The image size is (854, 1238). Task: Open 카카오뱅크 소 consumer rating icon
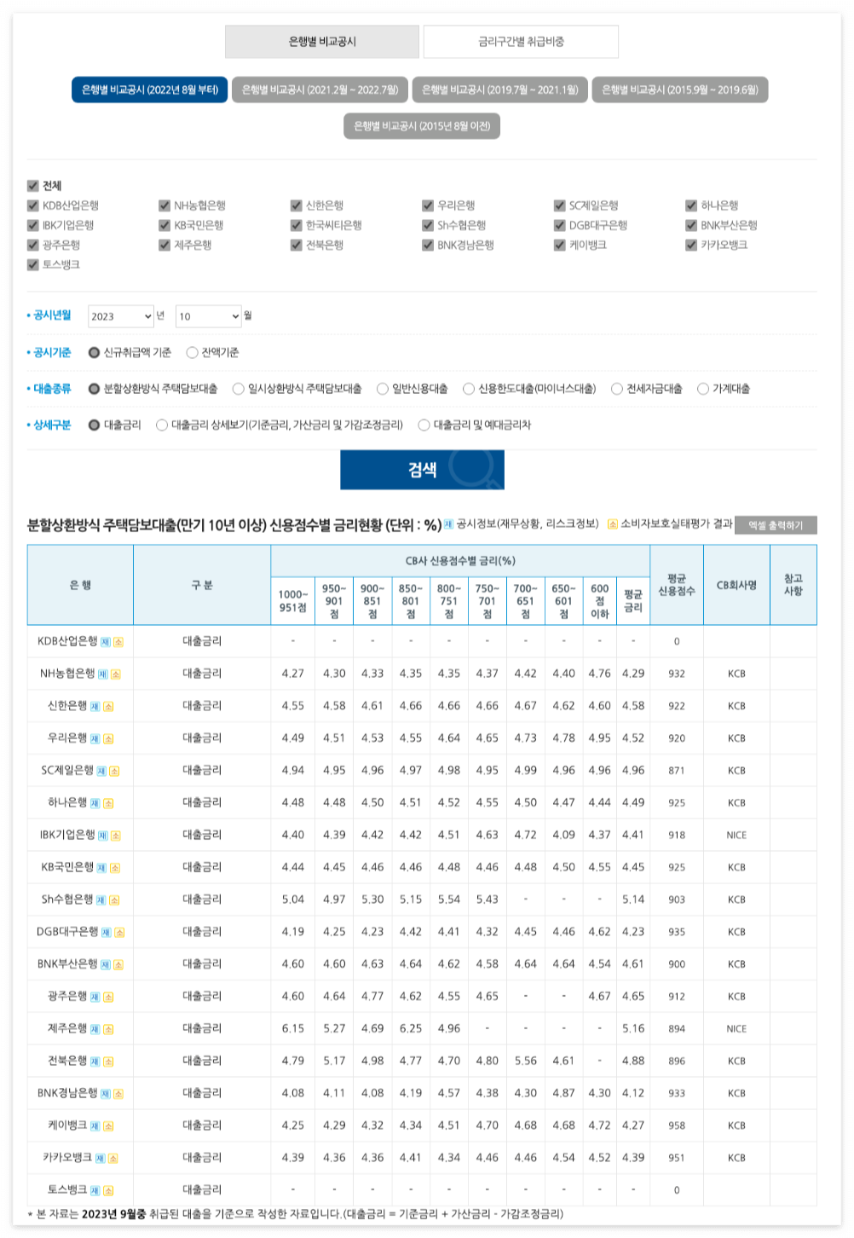coord(113,1159)
